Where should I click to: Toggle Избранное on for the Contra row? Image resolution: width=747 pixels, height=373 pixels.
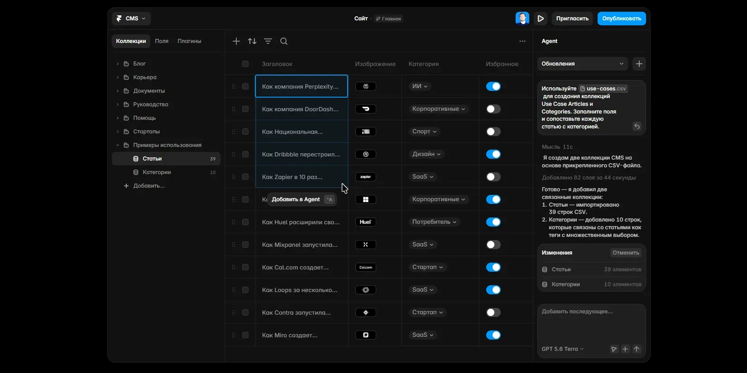coord(493,312)
